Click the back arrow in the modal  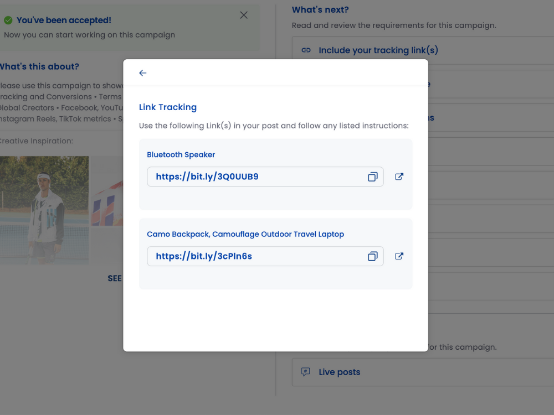click(143, 73)
